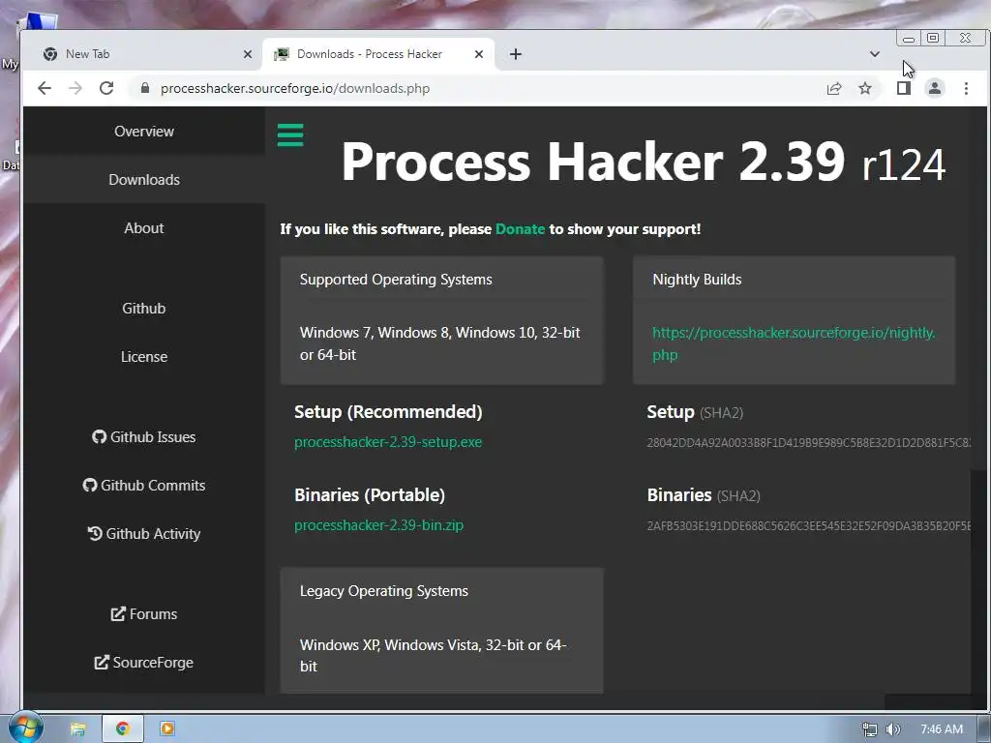The image size is (991, 743).
Task: Open SourceForge external link in sidebar
Action: [144, 663]
